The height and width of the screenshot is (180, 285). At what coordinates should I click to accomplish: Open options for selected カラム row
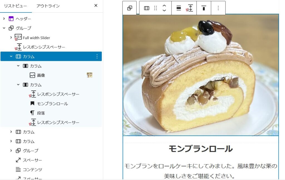pos(97,56)
